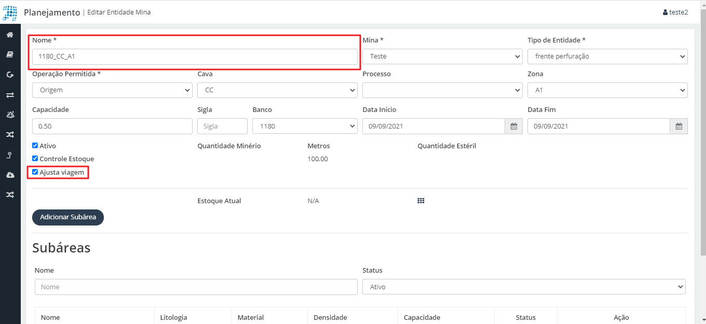Open the home icon in the sidebar
Screen dimensions: 706x324
(x=10, y=35)
